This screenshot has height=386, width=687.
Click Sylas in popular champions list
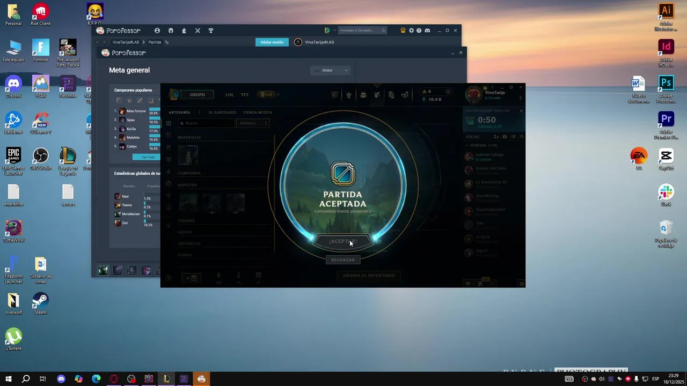click(x=128, y=120)
